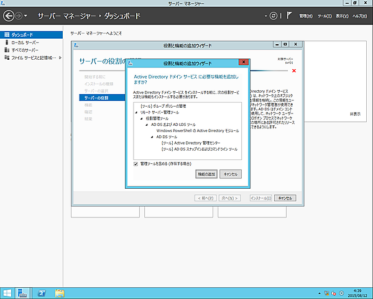Open the ヘルプ(H) menu

pyautogui.click(x=360, y=16)
